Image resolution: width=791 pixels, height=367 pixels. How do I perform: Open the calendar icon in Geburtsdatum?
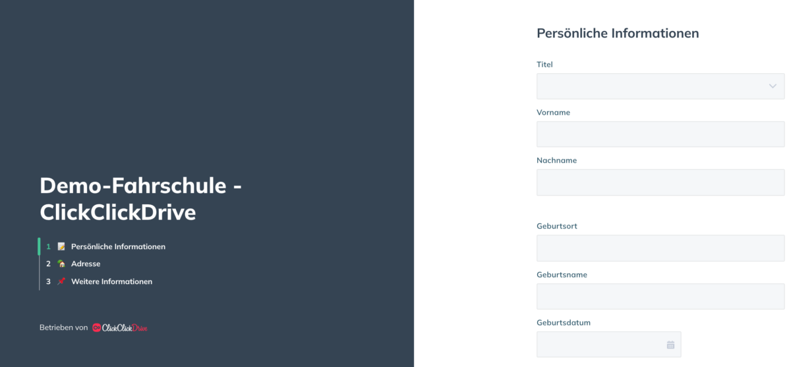[x=670, y=345]
